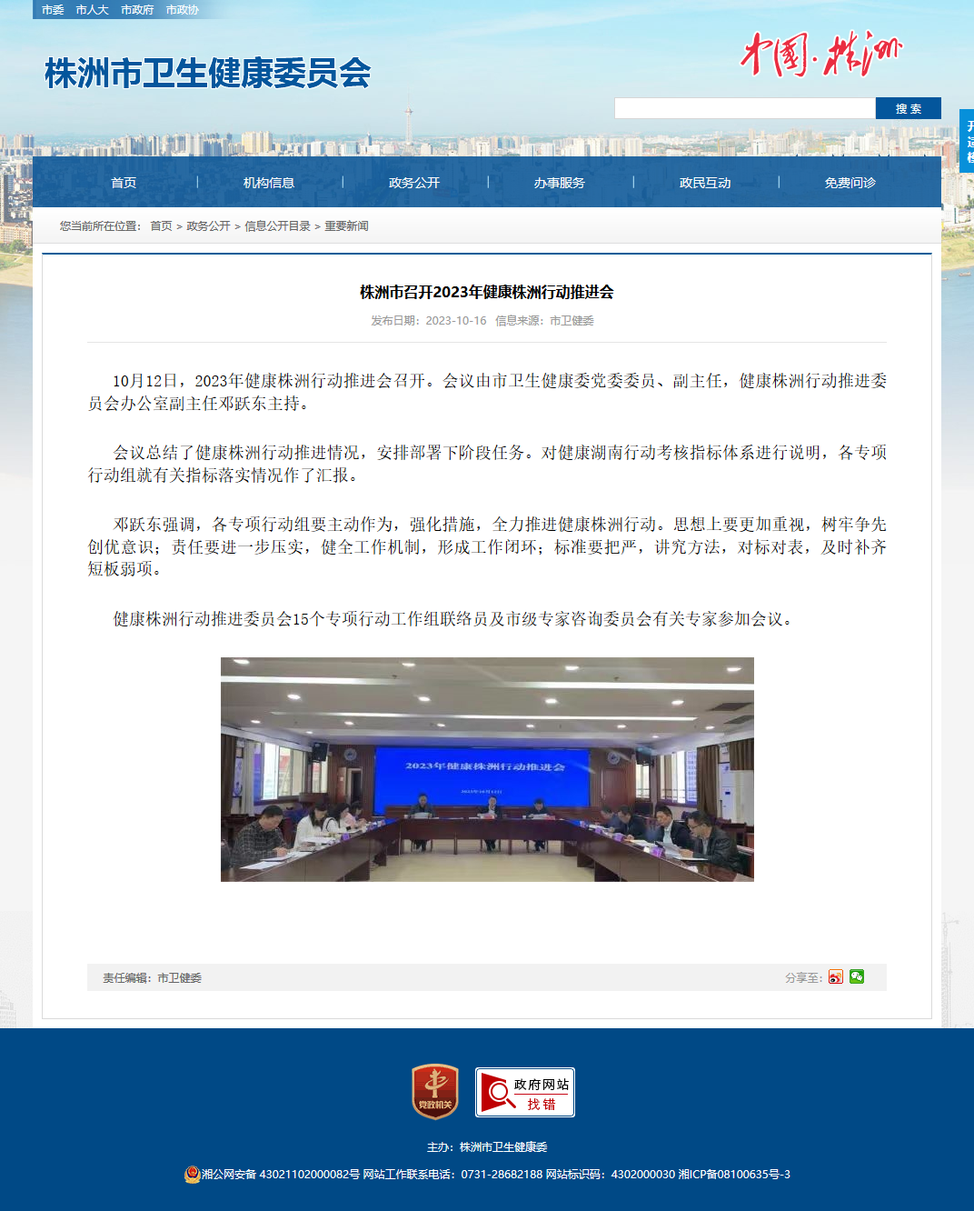Share the article to Weibo
This screenshot has height=1211, width=974.
[x=835, y=976]
